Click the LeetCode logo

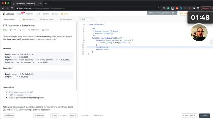[x=8, y=14]
